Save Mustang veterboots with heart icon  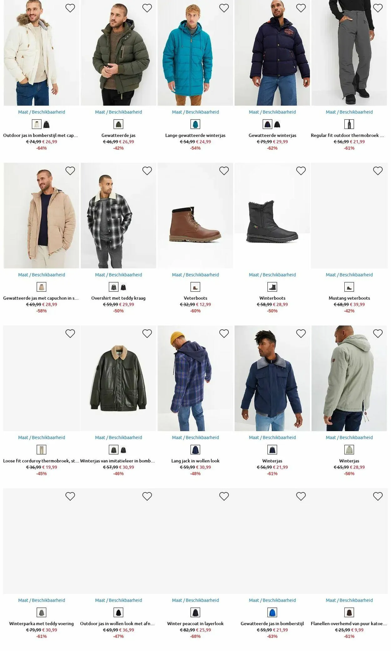point(378,171)
